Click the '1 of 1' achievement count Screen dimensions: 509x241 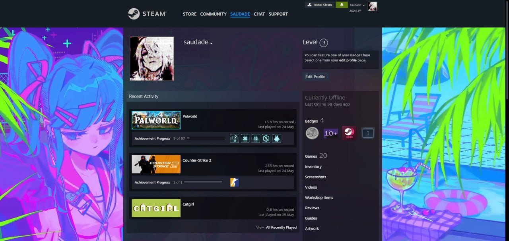point(178,182)
